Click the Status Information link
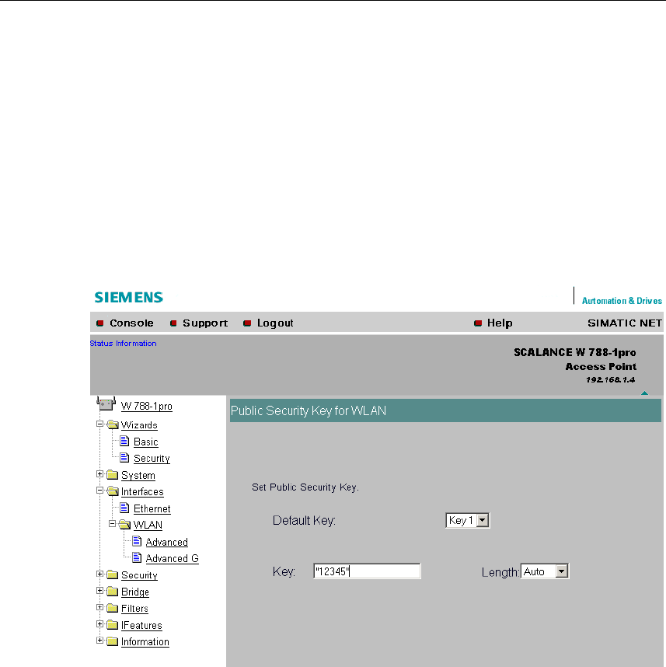Screen dimensions: 666x667 [123, 344]
